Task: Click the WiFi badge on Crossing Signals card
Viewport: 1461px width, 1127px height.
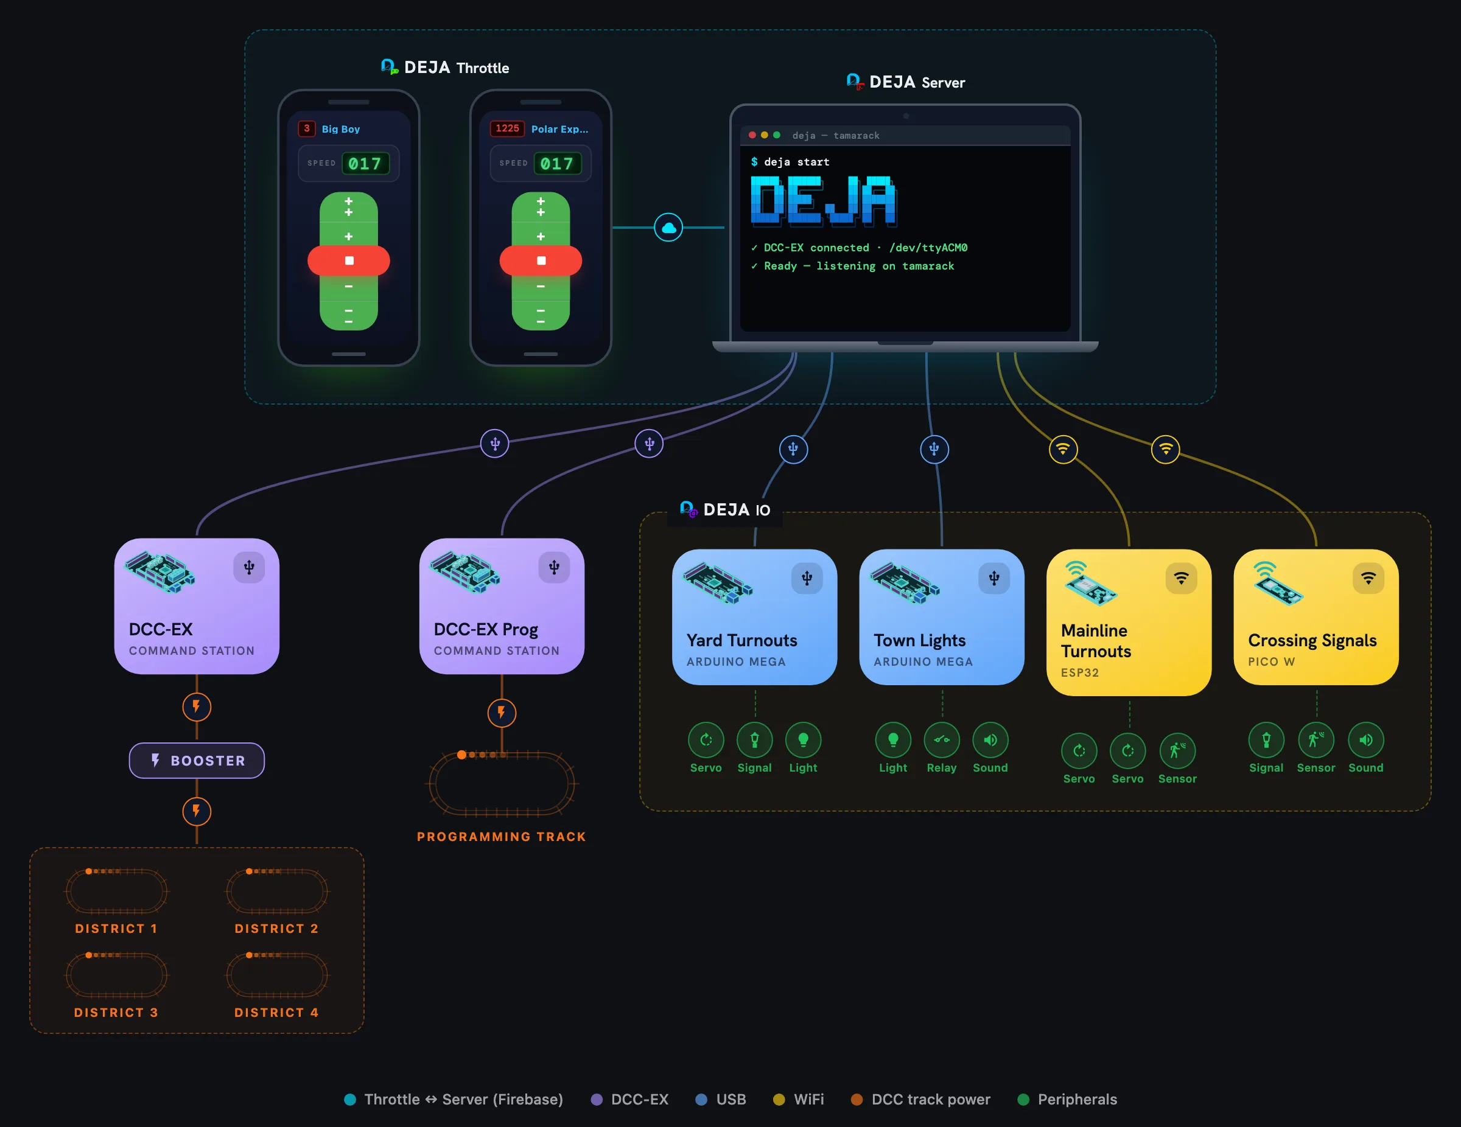Action: [x=1368, y=578]
